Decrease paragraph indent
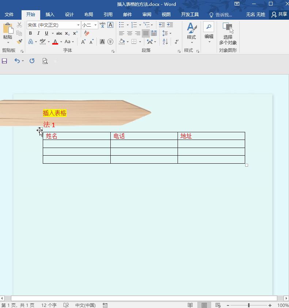This screenshot has height=308, width=289. click(162, 25)
